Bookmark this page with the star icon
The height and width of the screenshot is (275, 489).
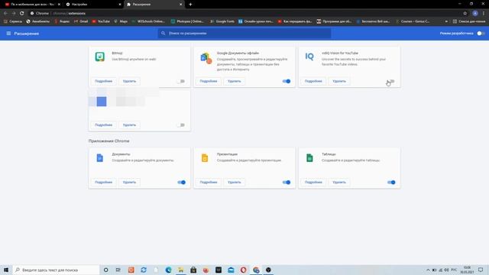pyautogui.click(x=465, y=14)
